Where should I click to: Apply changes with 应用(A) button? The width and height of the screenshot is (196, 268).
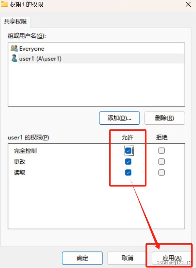[x=172, y=258]
